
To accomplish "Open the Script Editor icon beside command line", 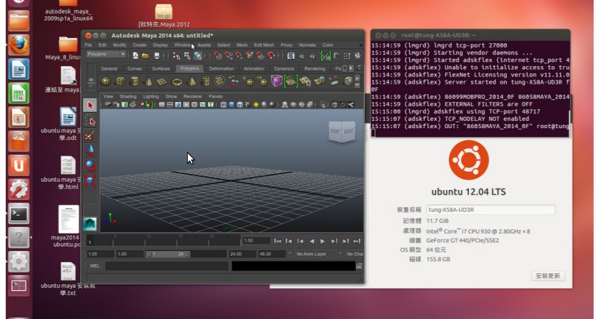I will click(359, 266).
